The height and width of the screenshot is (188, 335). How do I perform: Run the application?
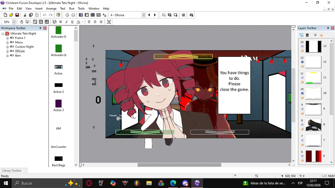point(169,15)
